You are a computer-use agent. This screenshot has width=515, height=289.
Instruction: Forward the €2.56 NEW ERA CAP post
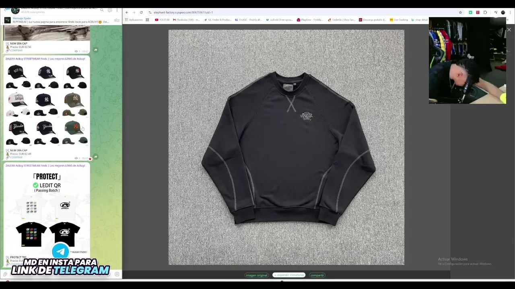click(95, 50)
